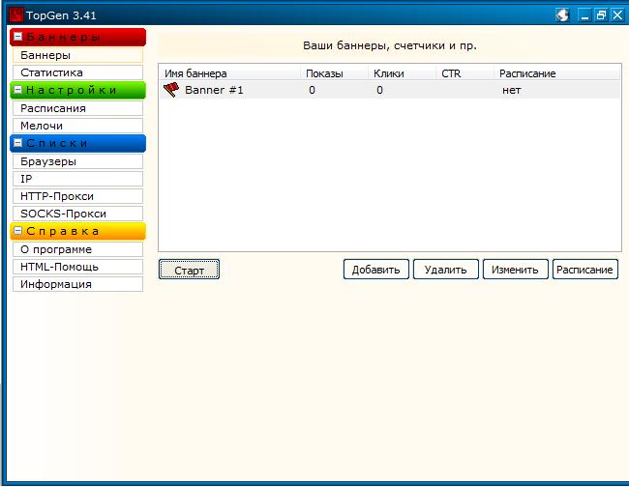629x487 pixels.
Task: Open the Статистика sidebar item
Action: (x=77, y=72)
